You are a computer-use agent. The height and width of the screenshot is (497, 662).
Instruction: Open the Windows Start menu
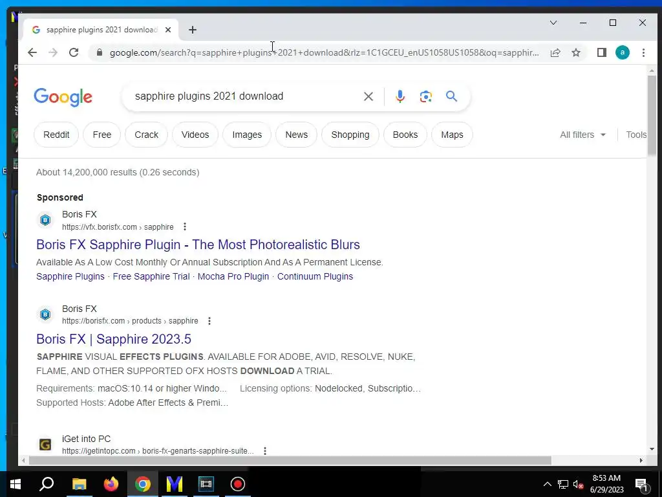pyautogui.click(x=16, y=484)
